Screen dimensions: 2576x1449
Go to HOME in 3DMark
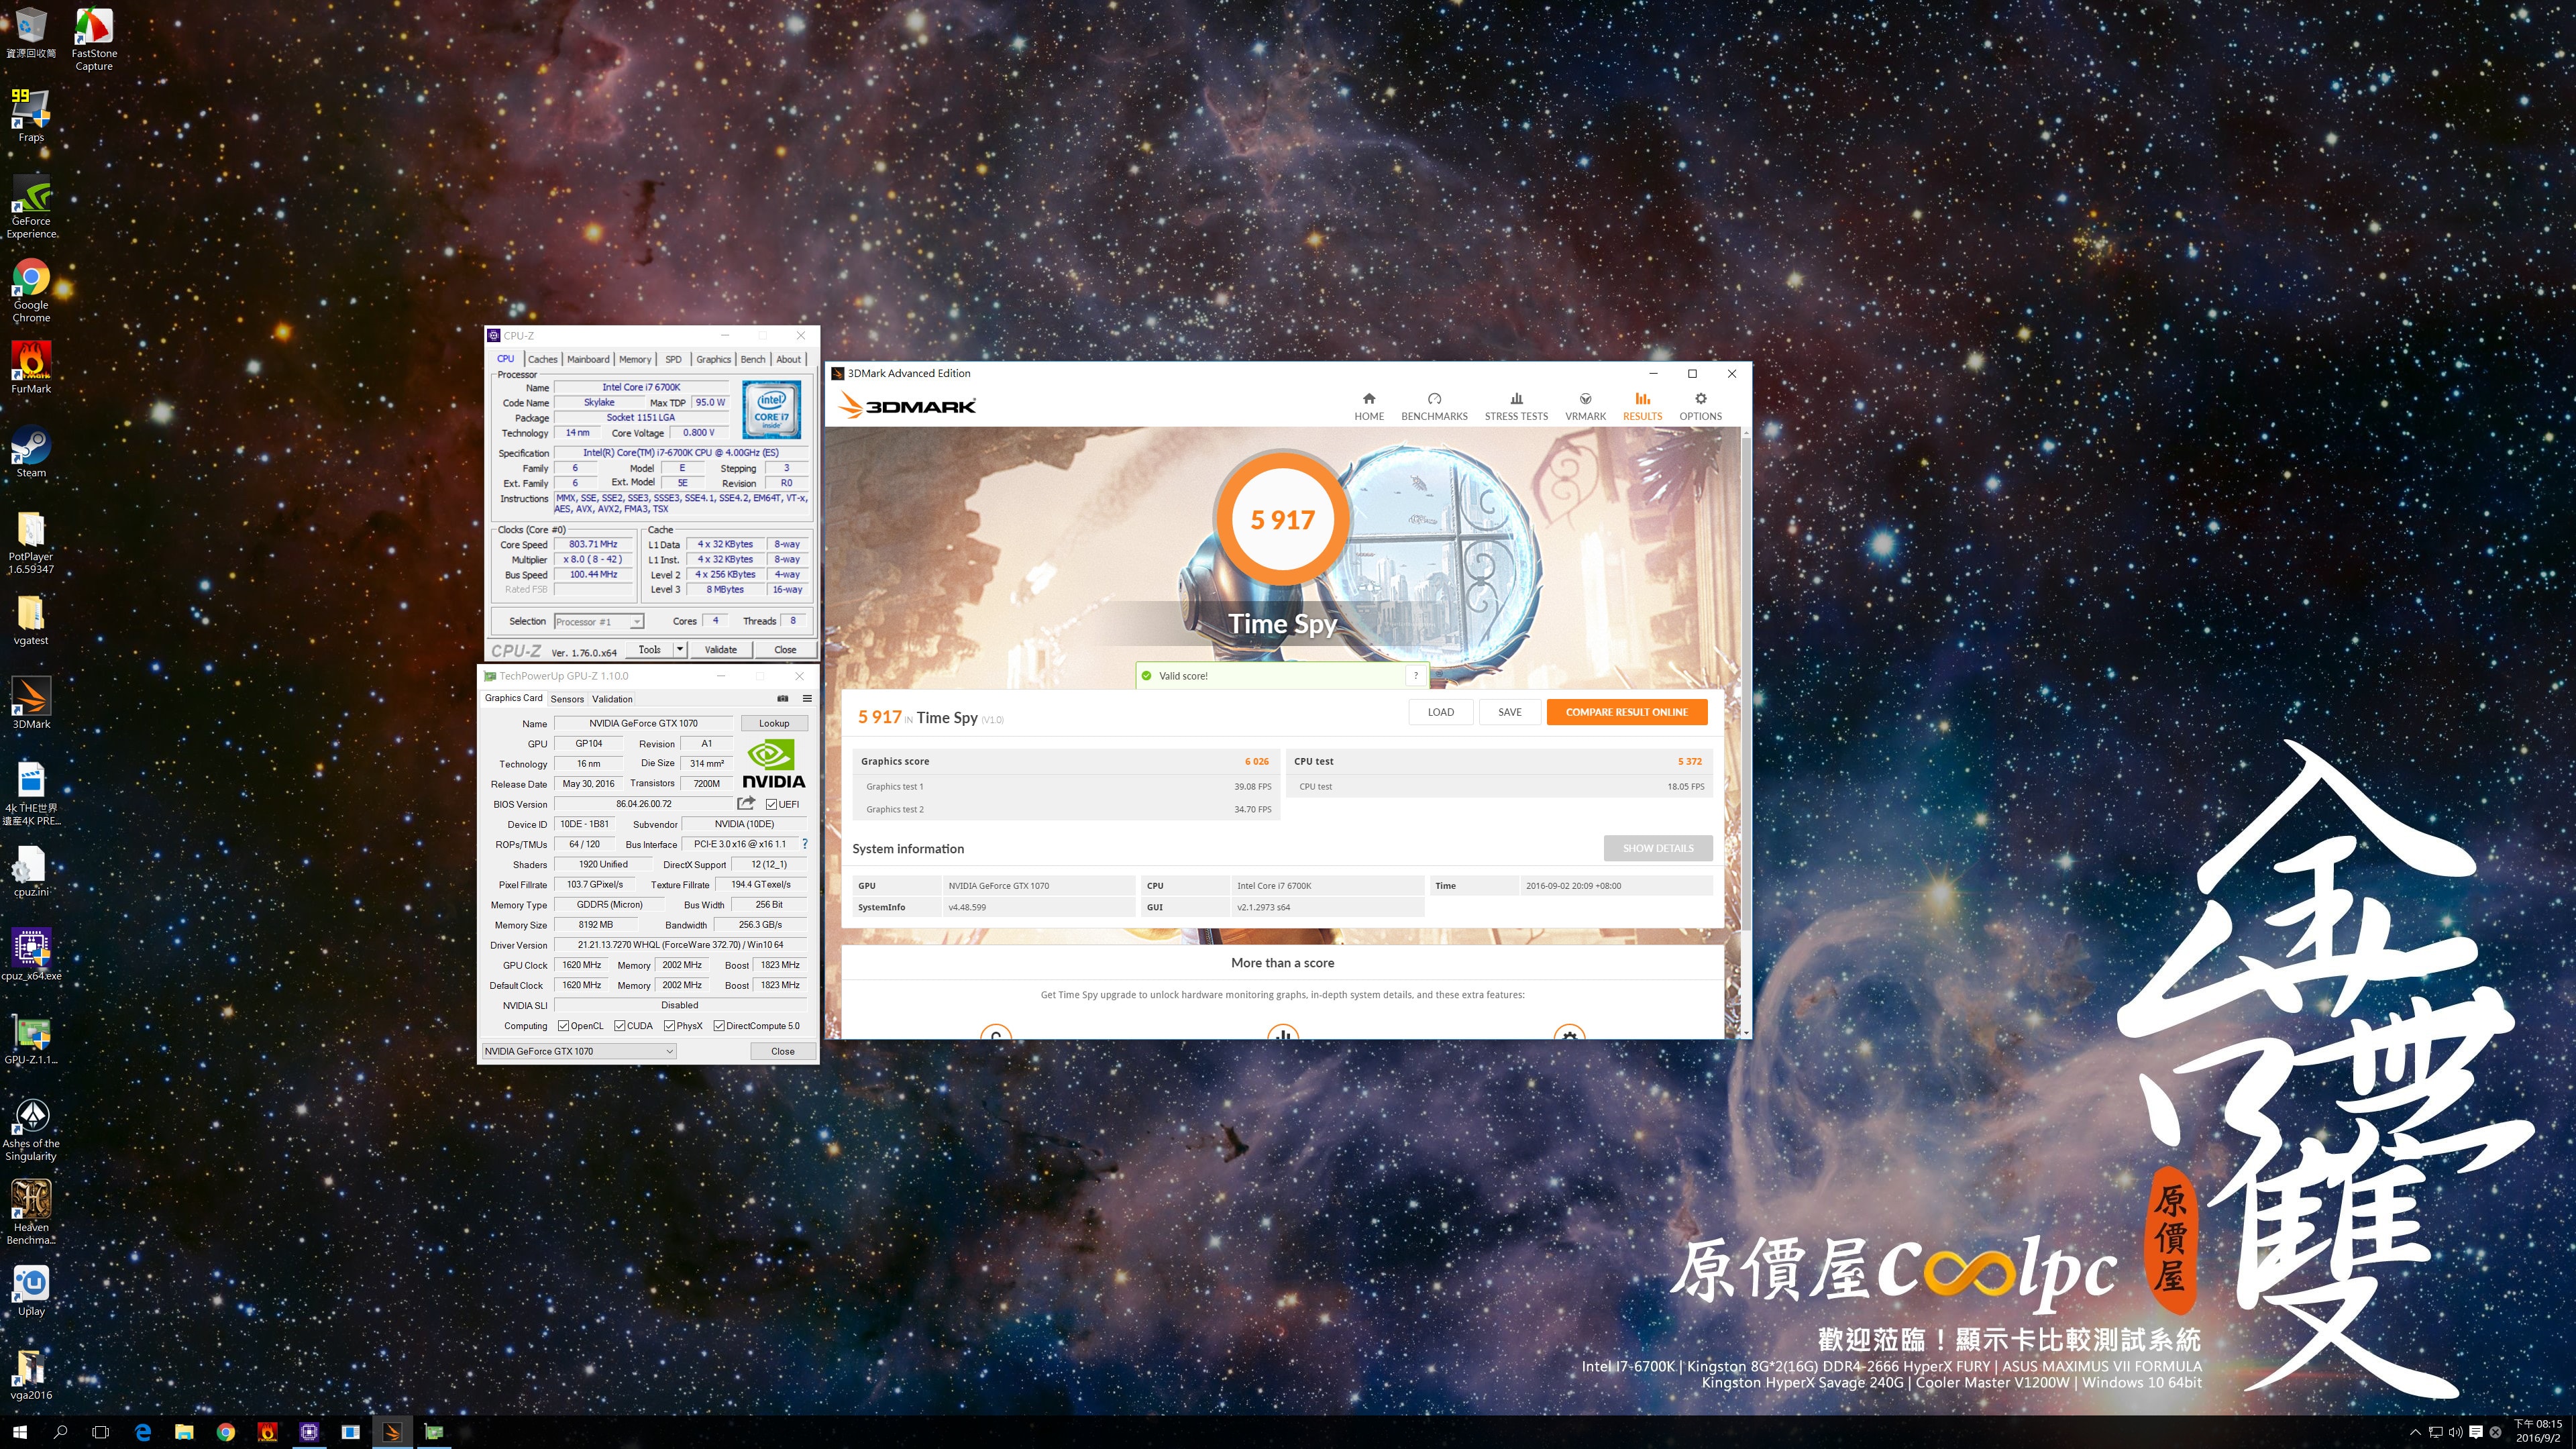pyautogui.click(x=1369, y=406)
